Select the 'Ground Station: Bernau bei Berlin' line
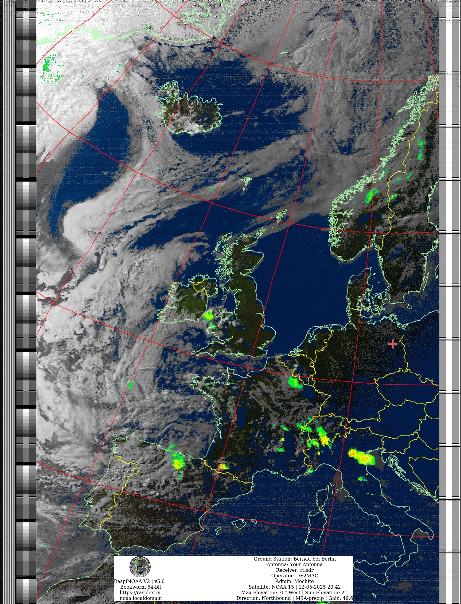This screenshot has height=604, width=461. (x=295, y=559)
